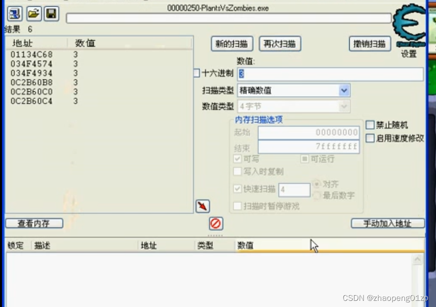Open the process selection icon

14,13
